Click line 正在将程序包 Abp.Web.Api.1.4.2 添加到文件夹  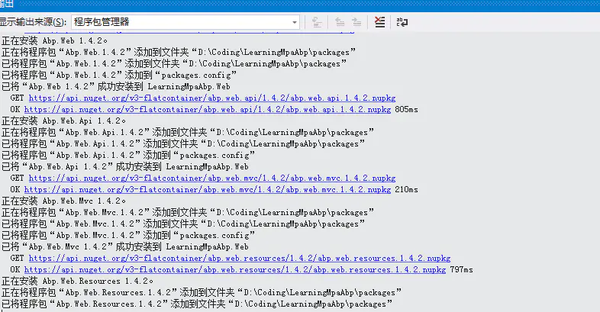coord(188,132)
